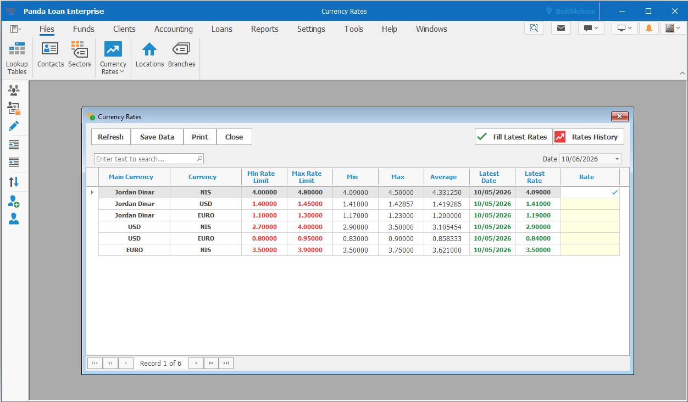
Task: Click the notification bell icon
Action: coord(649,28)
